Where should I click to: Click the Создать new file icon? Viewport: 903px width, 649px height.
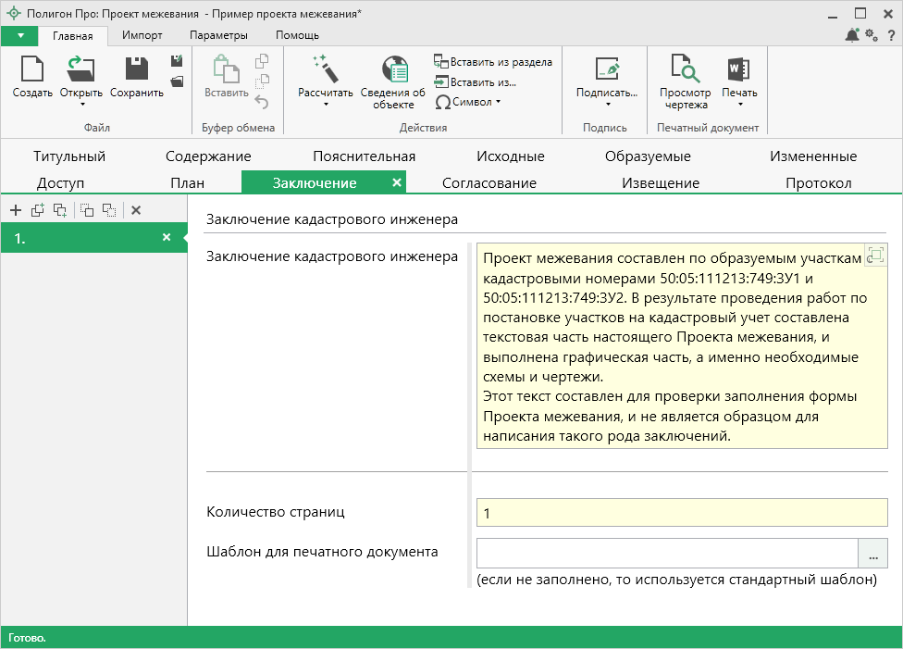coord(32,70)
